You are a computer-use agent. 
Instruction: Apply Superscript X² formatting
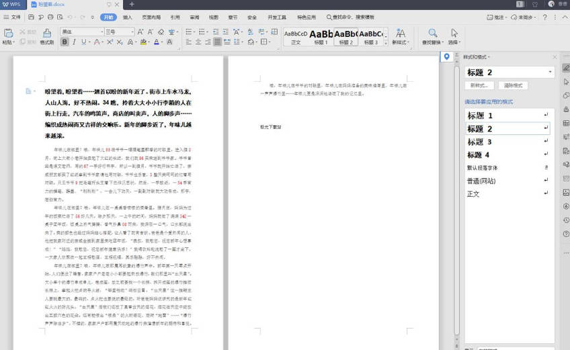[110, 42]
